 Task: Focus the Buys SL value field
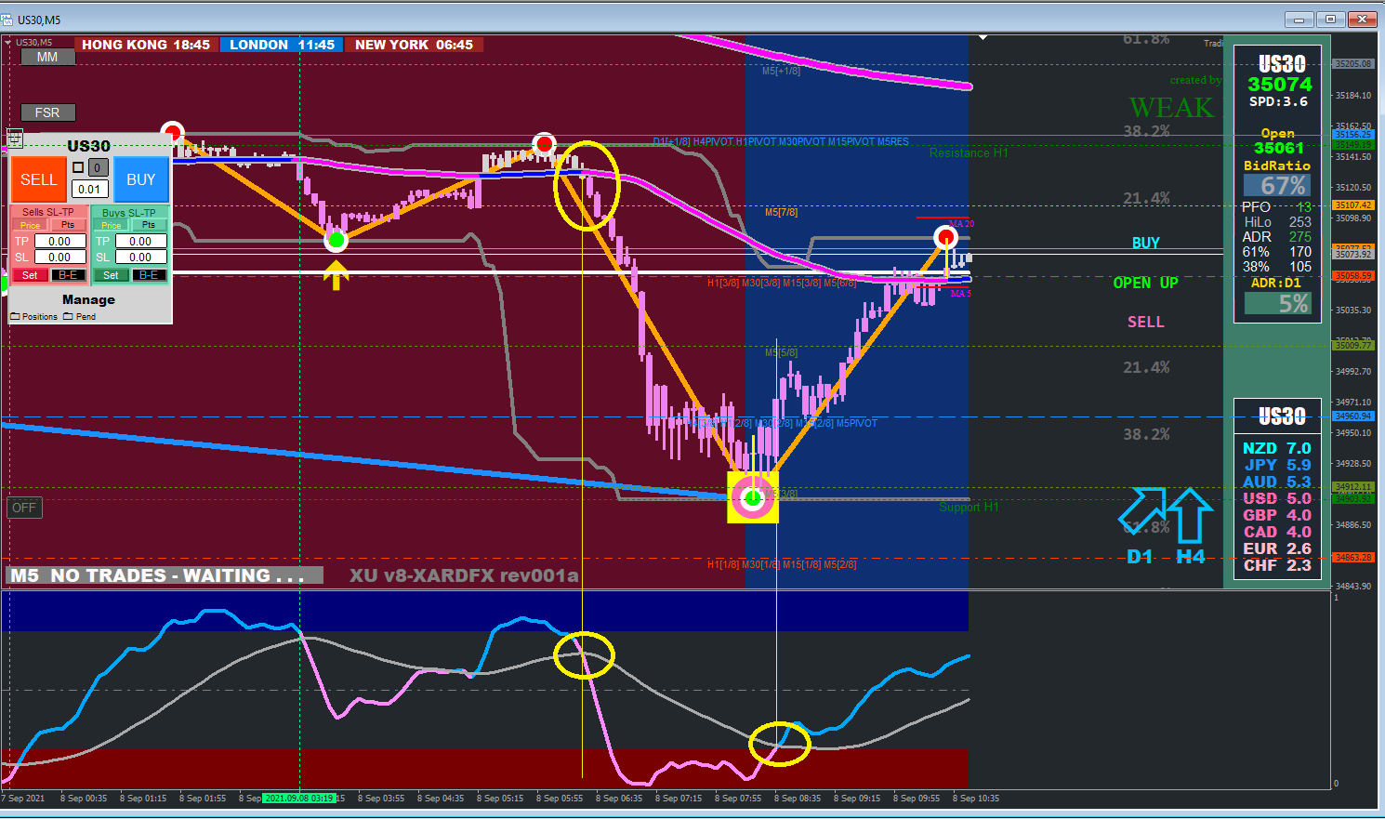pyautogui.click(x=141, y=258)
